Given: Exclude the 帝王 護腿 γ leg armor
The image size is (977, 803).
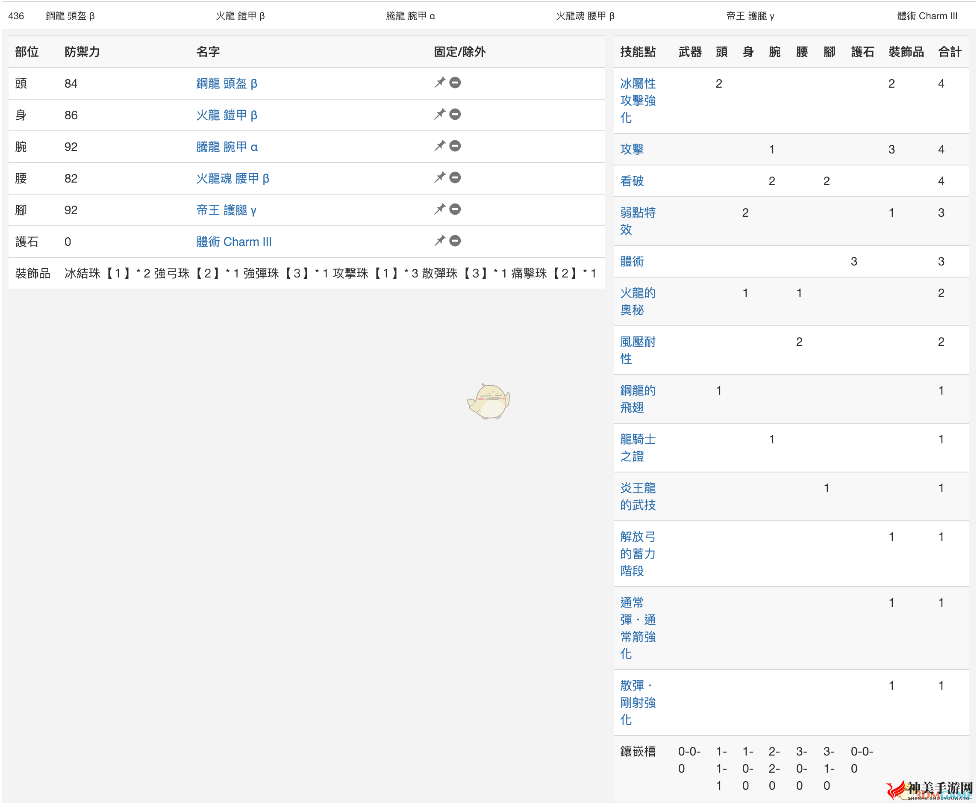Looking at the screenshot, I should click(x=455, y=210).
